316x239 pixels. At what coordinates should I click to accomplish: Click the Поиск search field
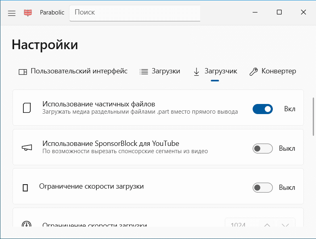point(135,12)
